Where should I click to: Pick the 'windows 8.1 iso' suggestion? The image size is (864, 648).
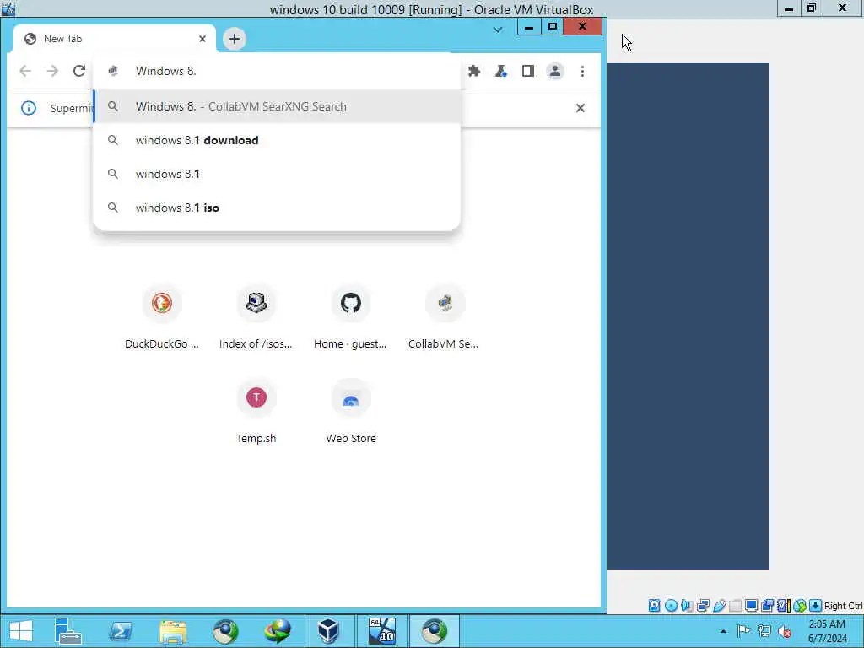(x=277, y=208)
